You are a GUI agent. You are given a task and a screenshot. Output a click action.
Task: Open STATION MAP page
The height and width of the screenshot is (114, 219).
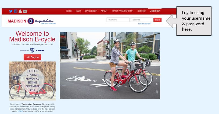click(91, 11)
